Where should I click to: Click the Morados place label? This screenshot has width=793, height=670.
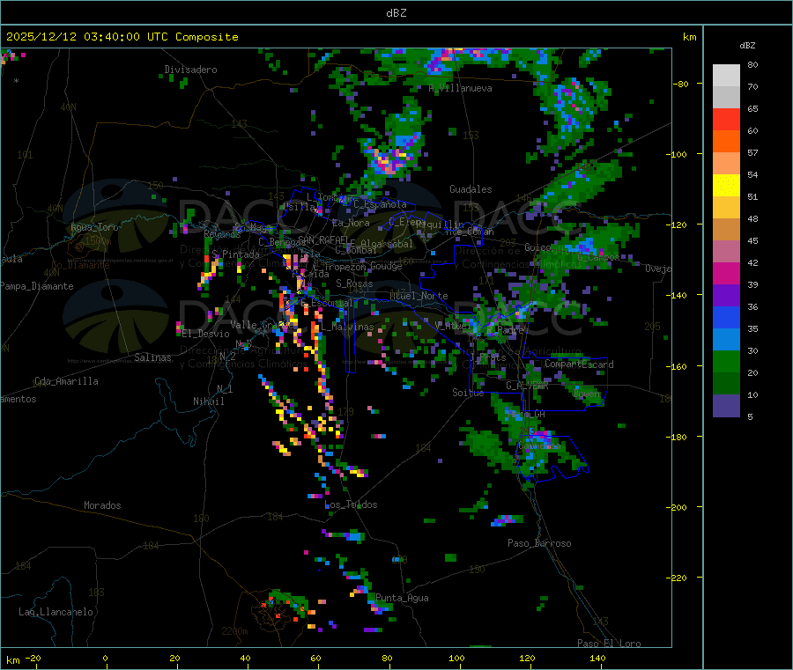pyautogui.click(x=102, y=505)
